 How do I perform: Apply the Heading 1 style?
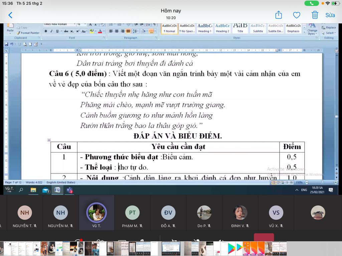point(205,28)
